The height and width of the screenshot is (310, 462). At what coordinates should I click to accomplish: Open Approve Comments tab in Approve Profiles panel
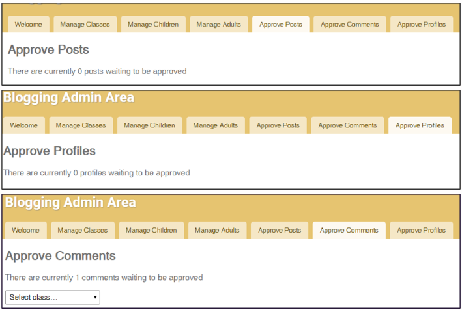348,125
